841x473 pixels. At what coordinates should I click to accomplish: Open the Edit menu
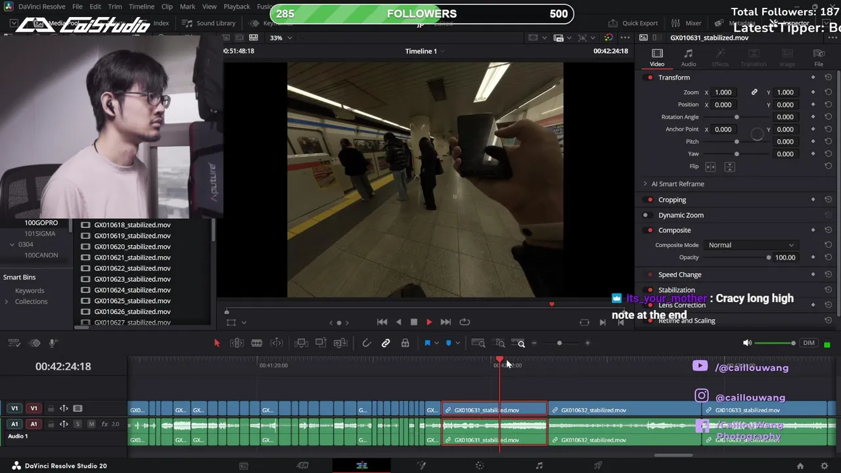95,7
